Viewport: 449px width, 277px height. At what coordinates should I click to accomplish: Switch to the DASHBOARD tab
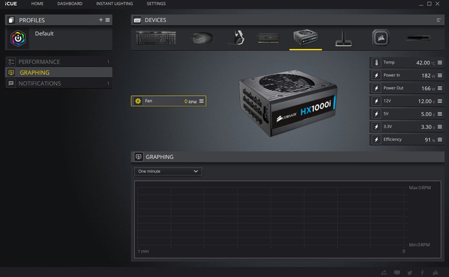click(70, 4)
